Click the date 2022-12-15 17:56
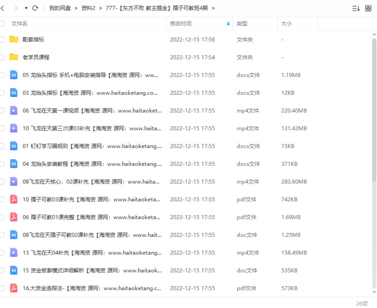The image size is (377, 308). coord(192,39)
